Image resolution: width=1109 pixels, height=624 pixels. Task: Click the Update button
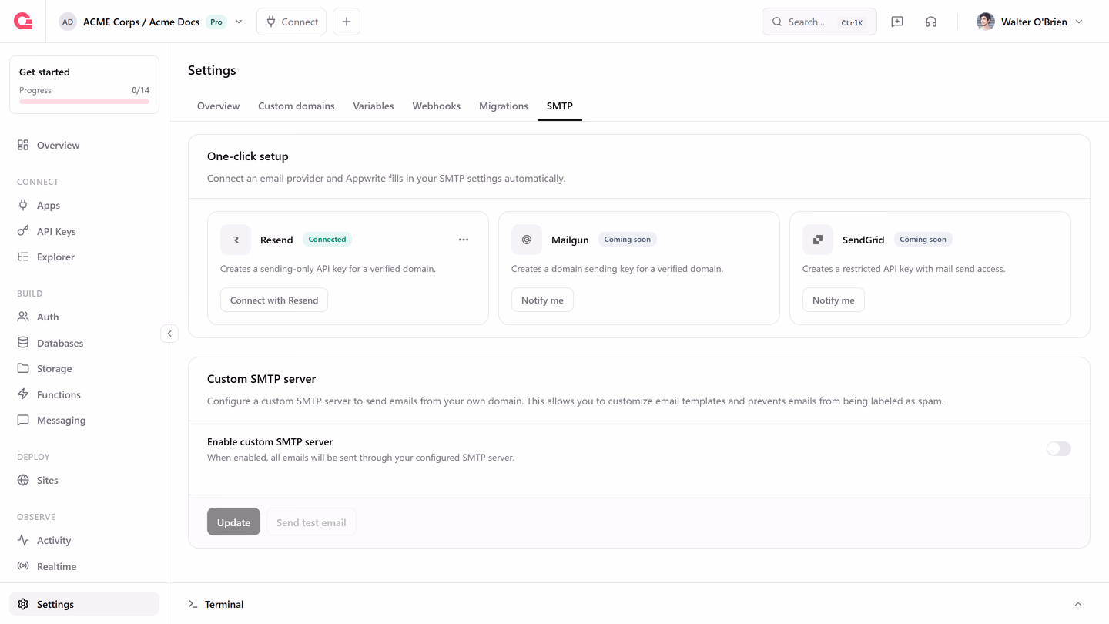tap(233, 522)
